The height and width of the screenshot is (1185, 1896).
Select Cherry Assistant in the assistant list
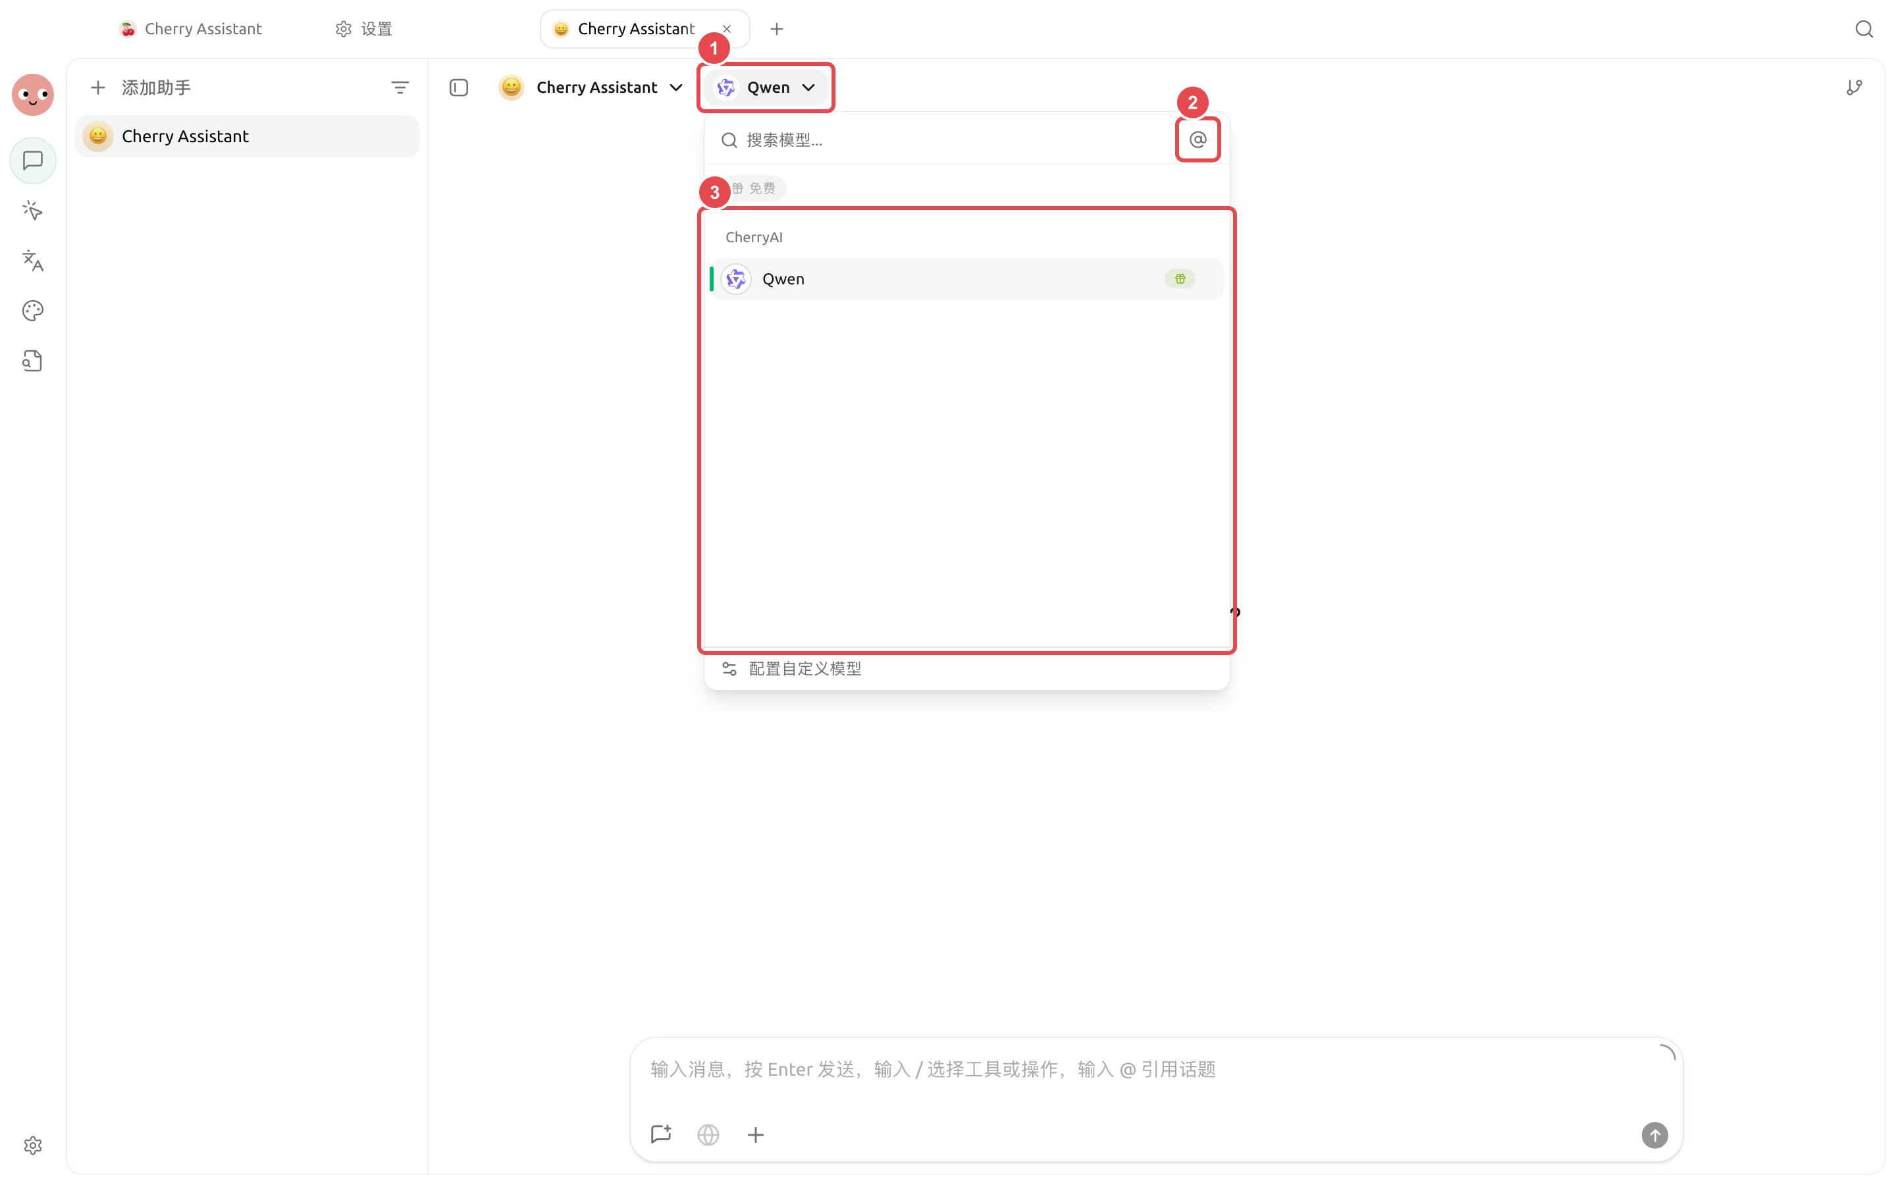247,136
